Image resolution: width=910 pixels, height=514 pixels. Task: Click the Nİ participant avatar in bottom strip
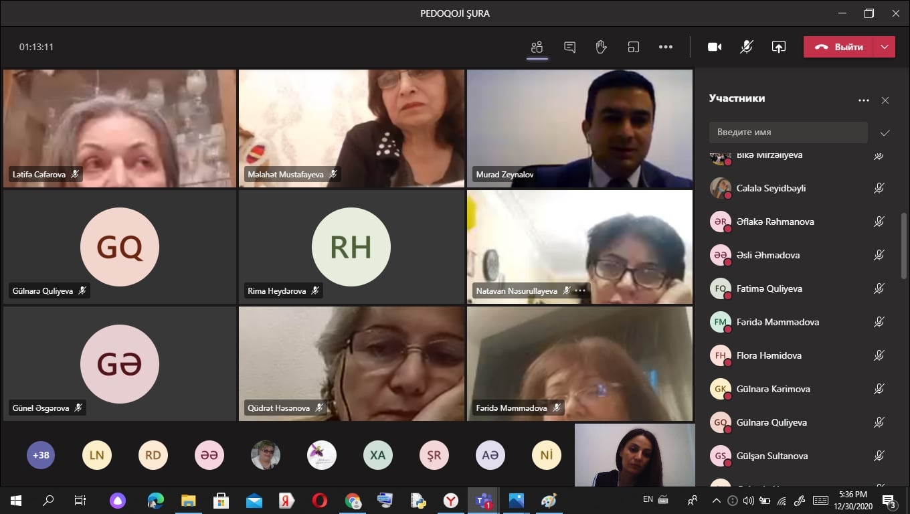click(x=547, y=455)
